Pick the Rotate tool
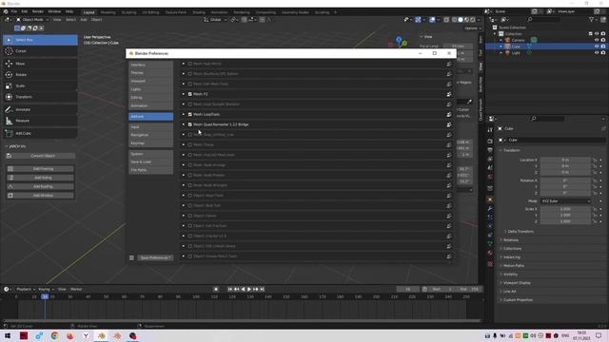Viewport: 609px width, 342px height. tap(40, 74)
